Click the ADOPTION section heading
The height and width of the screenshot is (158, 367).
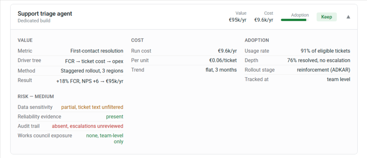[257, 40]
